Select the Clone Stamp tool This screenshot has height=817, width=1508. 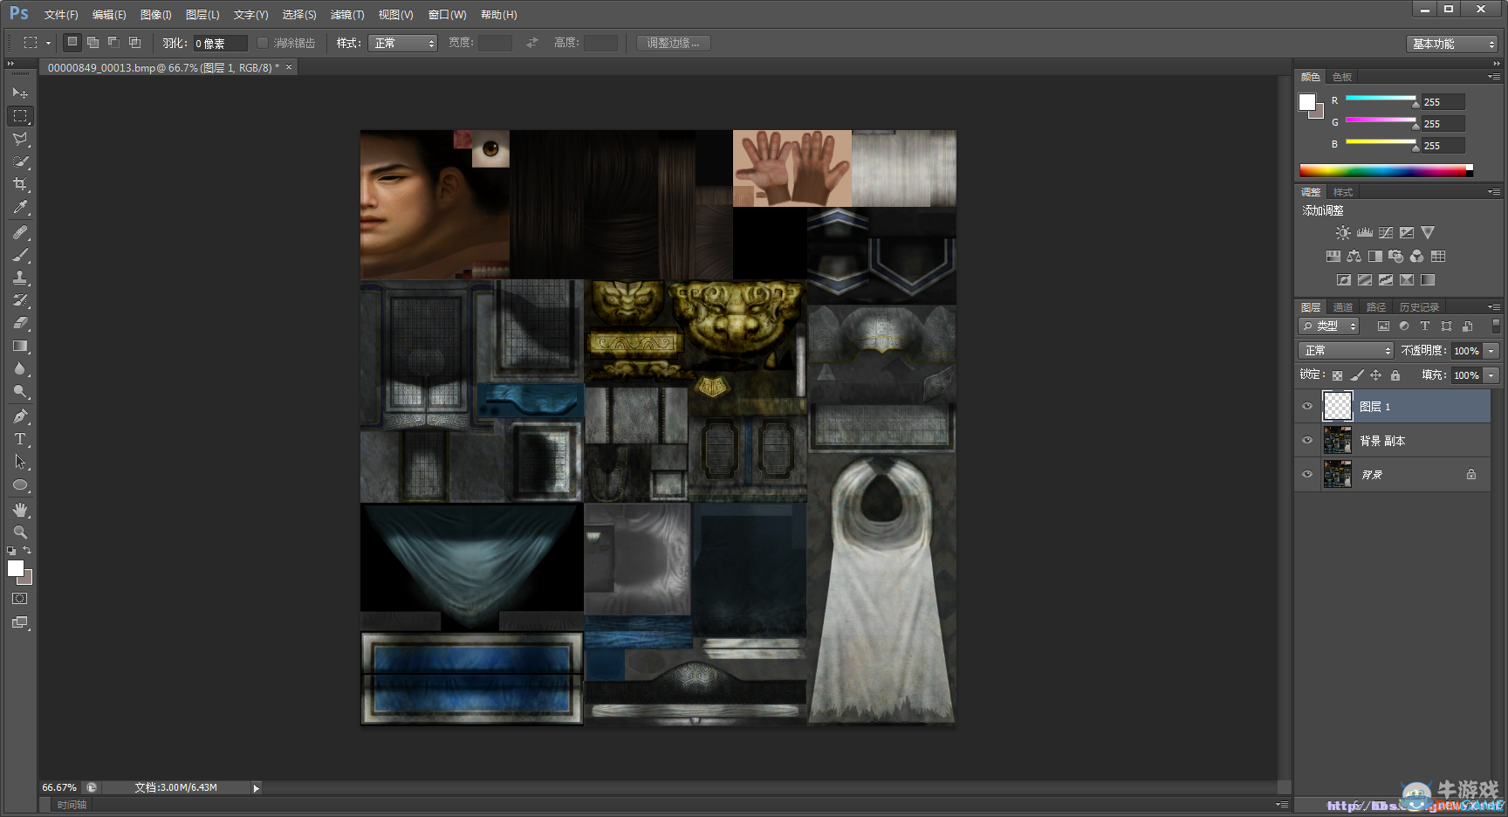pyautogui.click(x=20, y=278)
